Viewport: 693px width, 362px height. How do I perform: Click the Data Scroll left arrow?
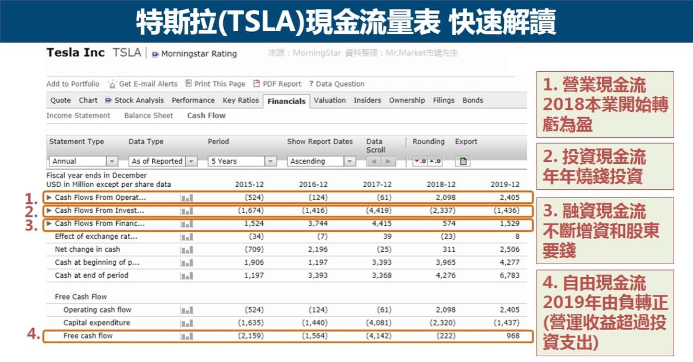[x=373, y=161]
